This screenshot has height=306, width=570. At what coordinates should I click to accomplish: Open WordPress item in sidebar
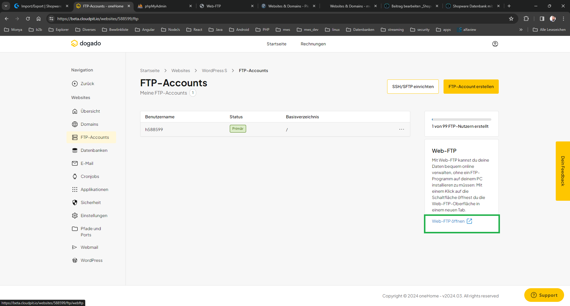click(x=91, y=260)
